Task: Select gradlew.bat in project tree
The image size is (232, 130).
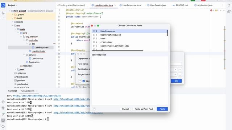Action: tap(21, 84)
